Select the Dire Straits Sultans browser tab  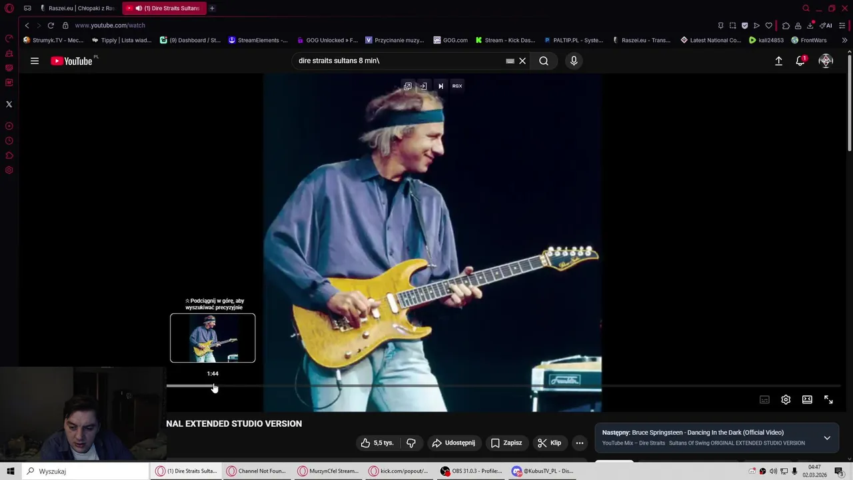click(x=165, y=8)
